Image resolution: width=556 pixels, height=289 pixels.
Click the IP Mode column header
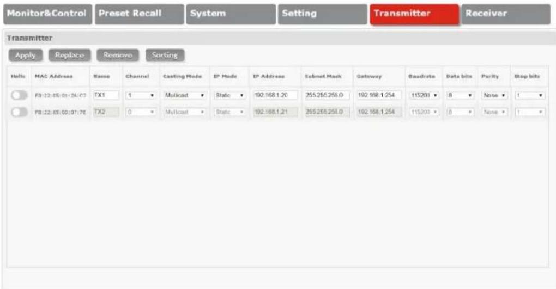pyautogui.click(x=225, y=76)
